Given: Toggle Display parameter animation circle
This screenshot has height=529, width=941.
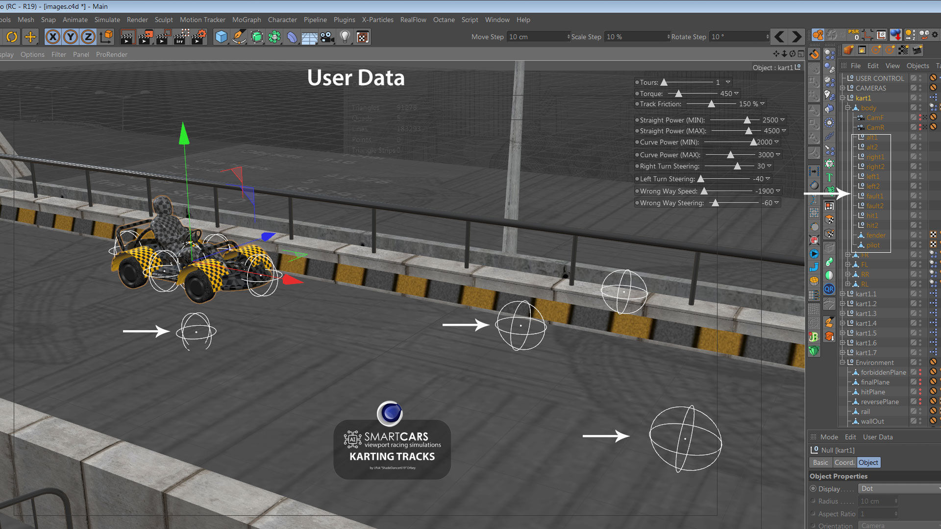Looking at the screenshot, I should 813,489.
